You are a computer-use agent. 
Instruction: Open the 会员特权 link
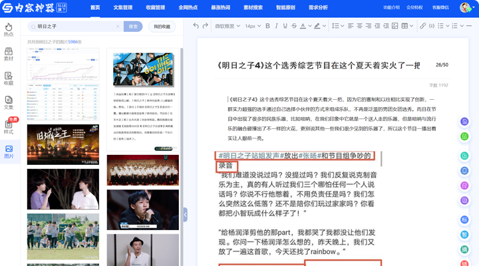pyautogui.click(x=414, y=7)
